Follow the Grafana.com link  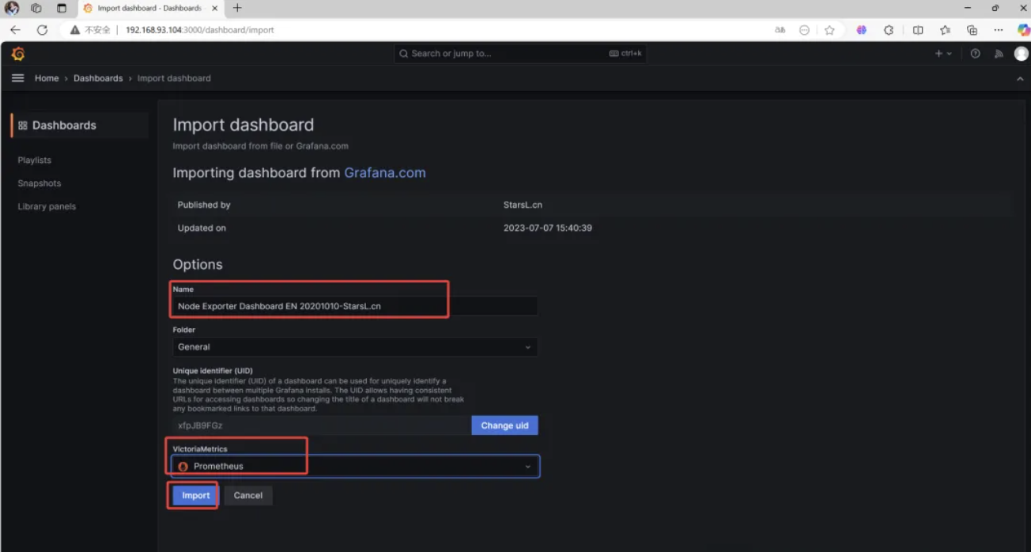point(385,172)
